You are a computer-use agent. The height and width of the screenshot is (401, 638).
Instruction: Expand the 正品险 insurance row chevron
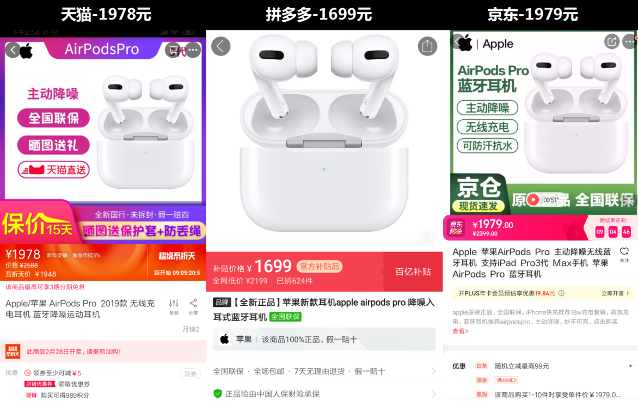click(433, 394)
